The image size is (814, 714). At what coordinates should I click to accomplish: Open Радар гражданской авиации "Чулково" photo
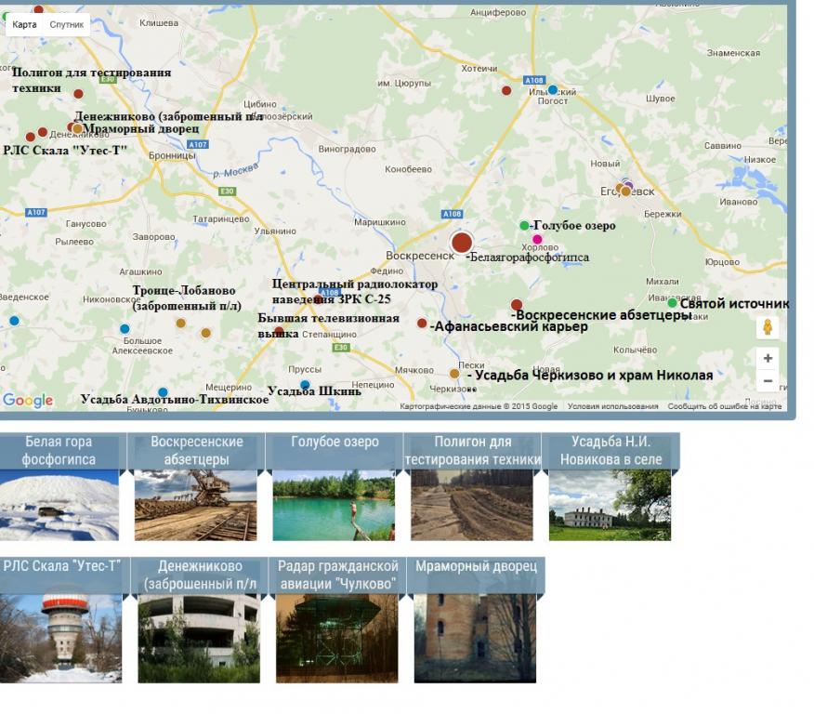click(x=337, y=638)
